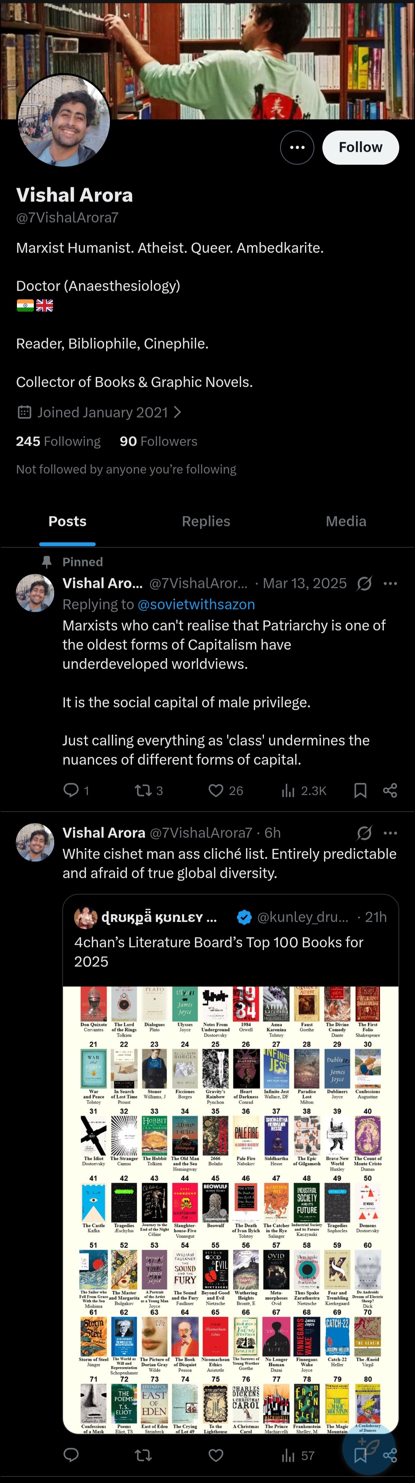Open the profile three-dots options button

click(297, 147)
